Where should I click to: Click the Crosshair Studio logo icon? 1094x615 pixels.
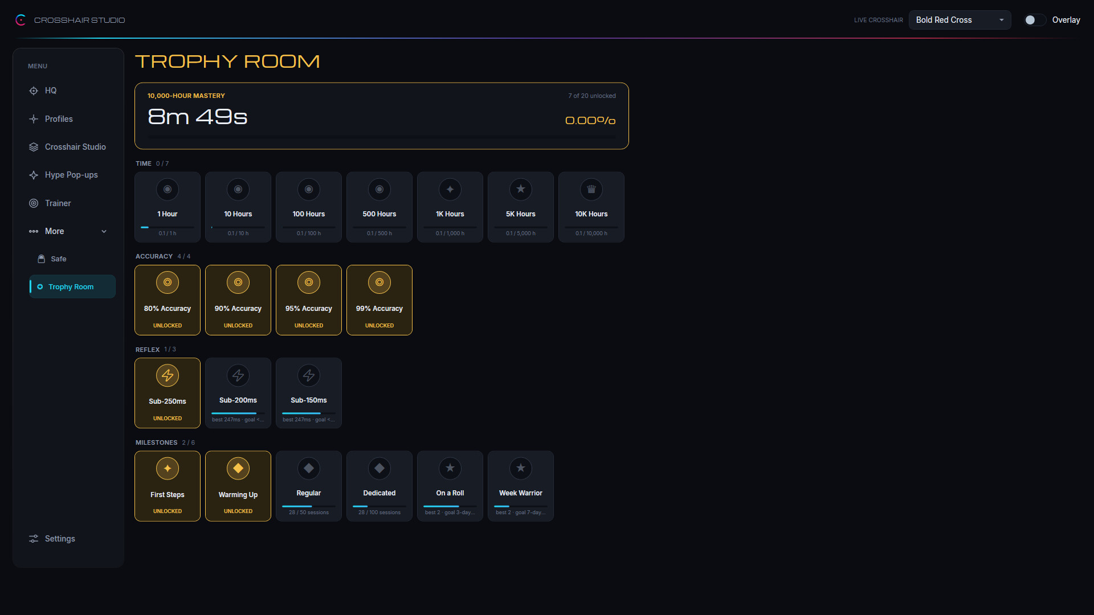(x=21, y=20)
